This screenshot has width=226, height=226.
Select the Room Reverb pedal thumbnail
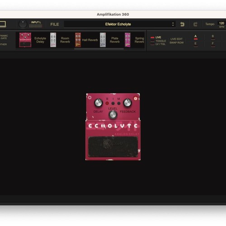coord(53,40)
